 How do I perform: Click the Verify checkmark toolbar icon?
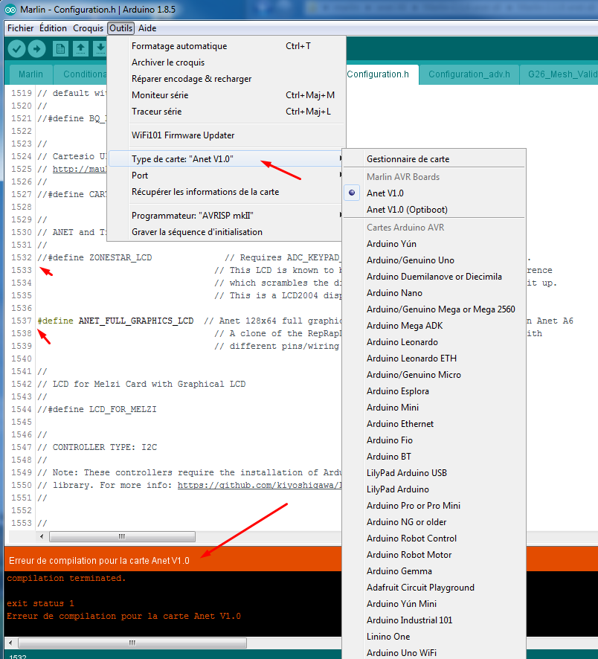[x=16, y=49]
